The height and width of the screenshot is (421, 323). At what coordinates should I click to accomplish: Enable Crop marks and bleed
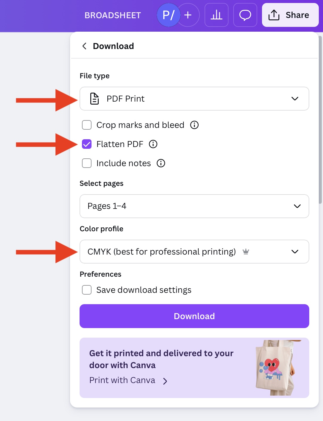(86, 125)
